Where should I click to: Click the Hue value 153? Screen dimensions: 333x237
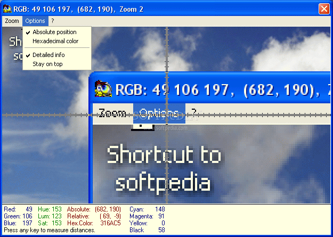(56, 209)
